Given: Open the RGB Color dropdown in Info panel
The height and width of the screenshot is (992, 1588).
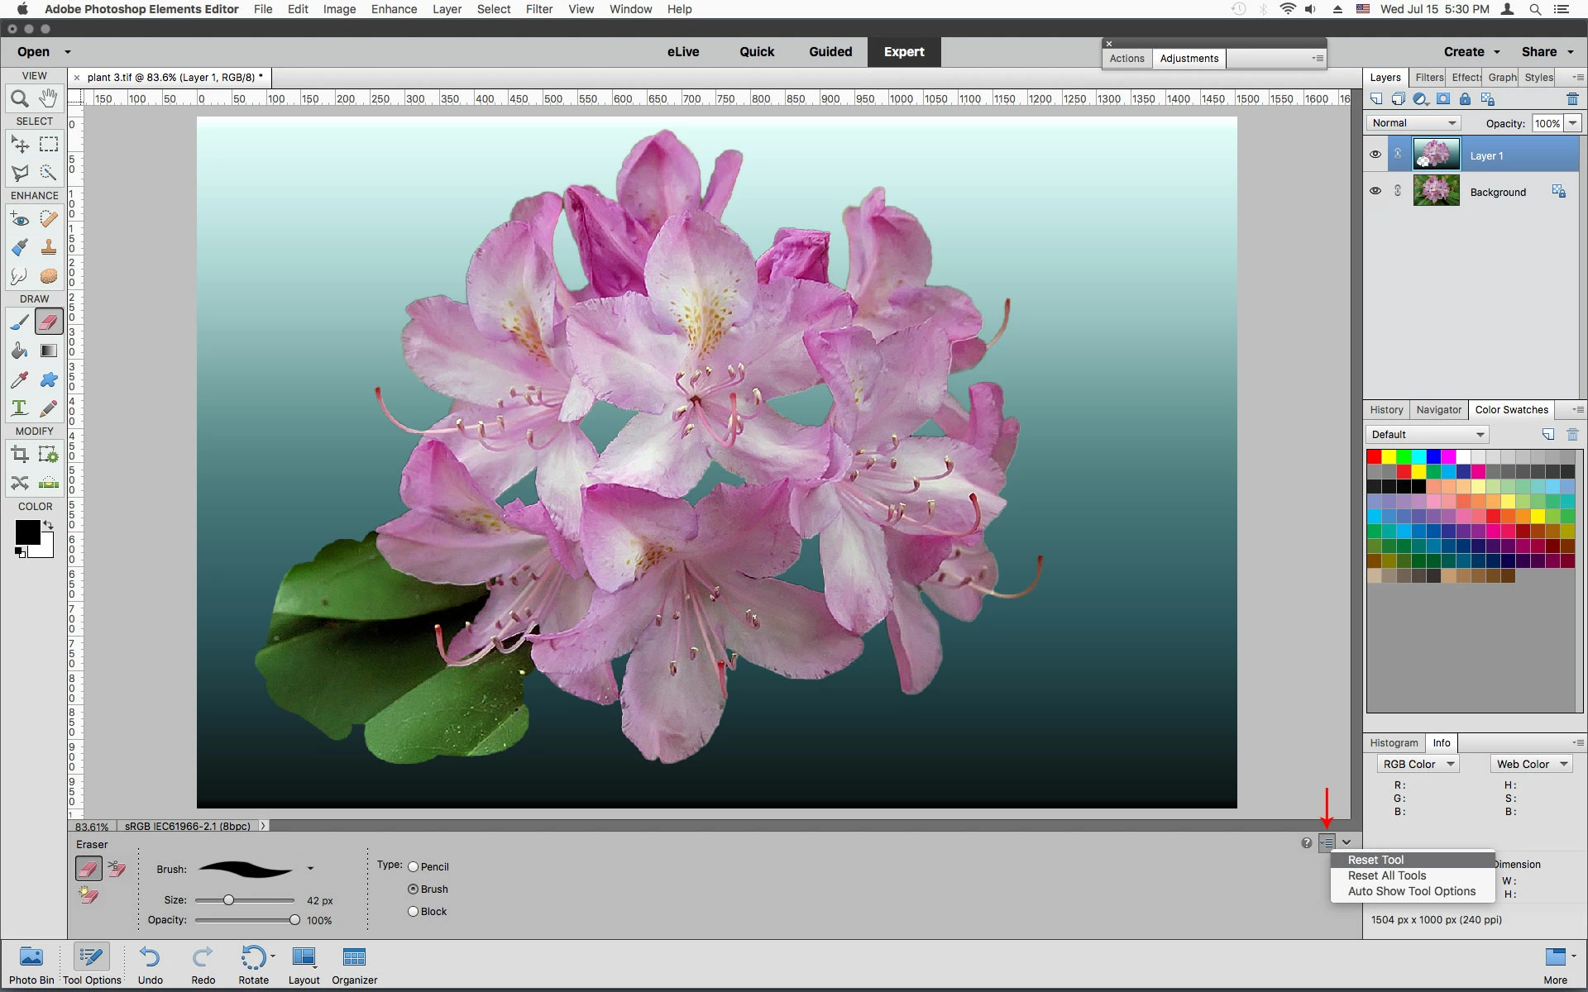Looking at the screenshot, I should (x=1418, y=765).
